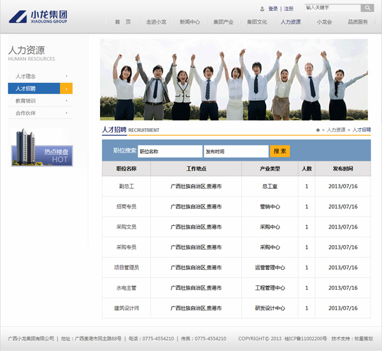Click 桂ICP备11002200号 in the footer
Viewport: 382px width, 351px height.
[x=306, y=338]
